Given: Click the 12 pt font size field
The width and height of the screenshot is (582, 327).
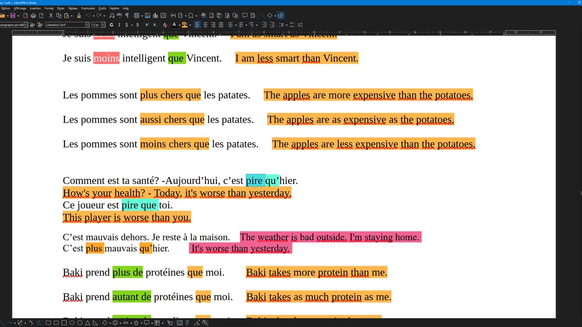Looking at the screenshot, I should click(x=96, y=25).
